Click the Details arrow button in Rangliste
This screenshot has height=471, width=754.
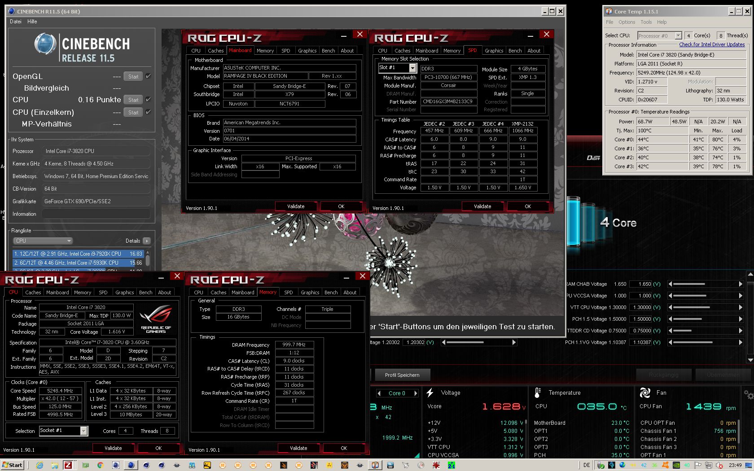click(147, 241)
